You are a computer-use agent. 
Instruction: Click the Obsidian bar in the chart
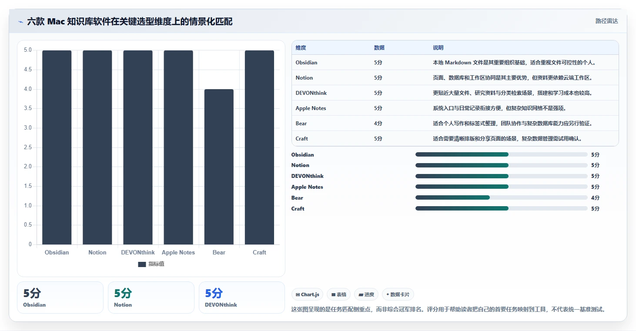(57, 147)
